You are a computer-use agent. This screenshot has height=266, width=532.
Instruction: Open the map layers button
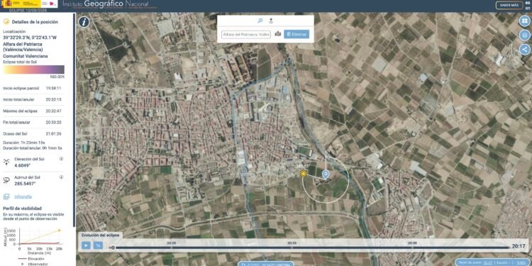point(525,35)
